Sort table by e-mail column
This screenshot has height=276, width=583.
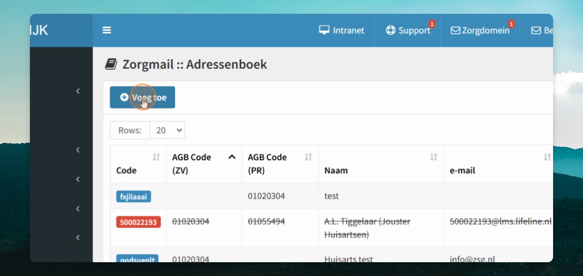[x=547, y=157]
